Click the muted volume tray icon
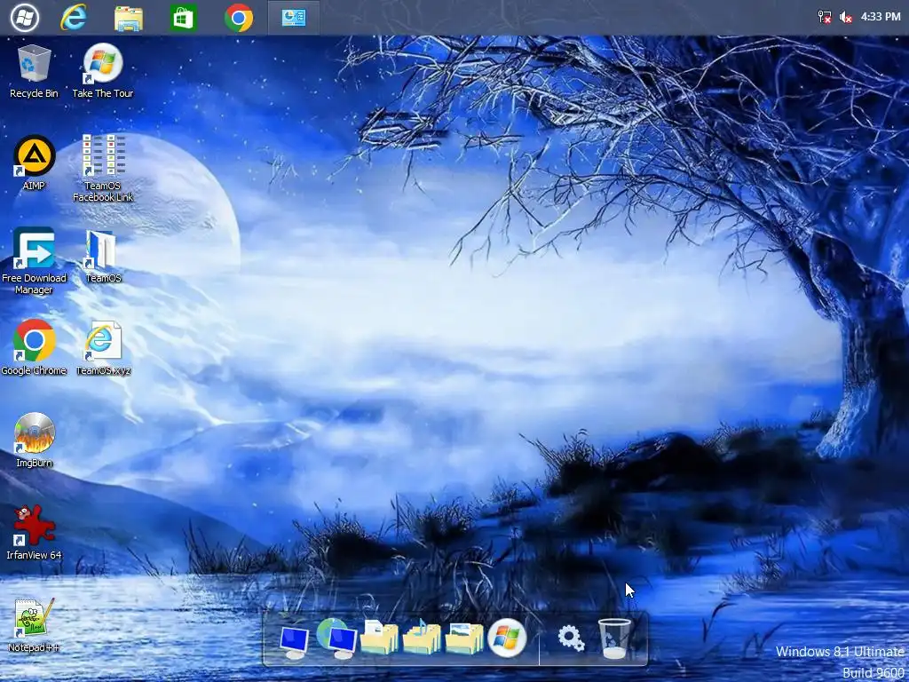This screenshot has height=682, width=909. click(845, 17)
